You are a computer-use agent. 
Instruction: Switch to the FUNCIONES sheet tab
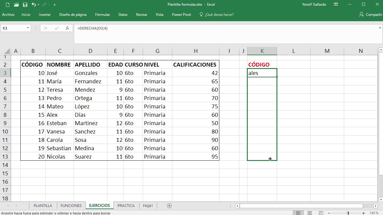click(71, 205)
